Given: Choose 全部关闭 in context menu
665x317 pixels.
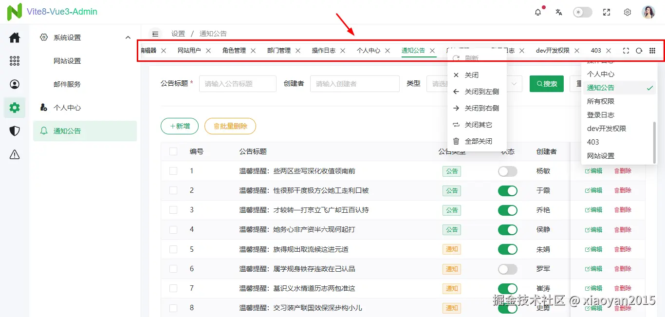Looking at the screenshot, I should point(477,141).
